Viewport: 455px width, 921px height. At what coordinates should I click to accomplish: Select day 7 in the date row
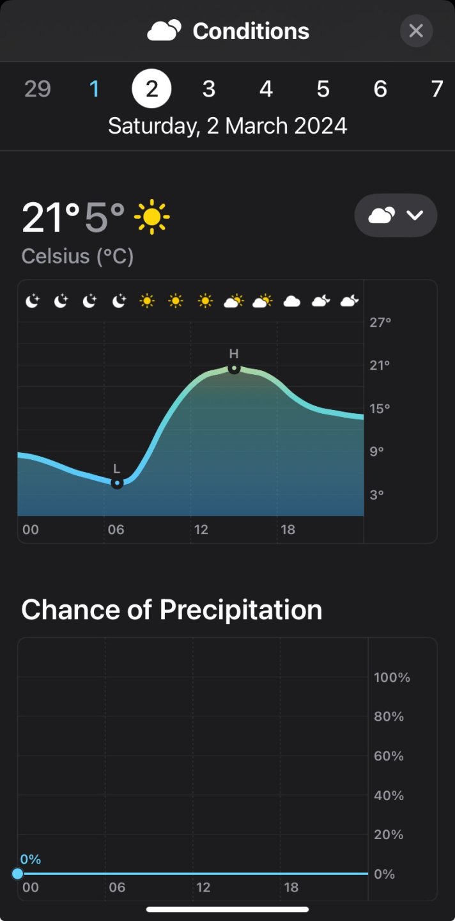(x=437, y=89)
